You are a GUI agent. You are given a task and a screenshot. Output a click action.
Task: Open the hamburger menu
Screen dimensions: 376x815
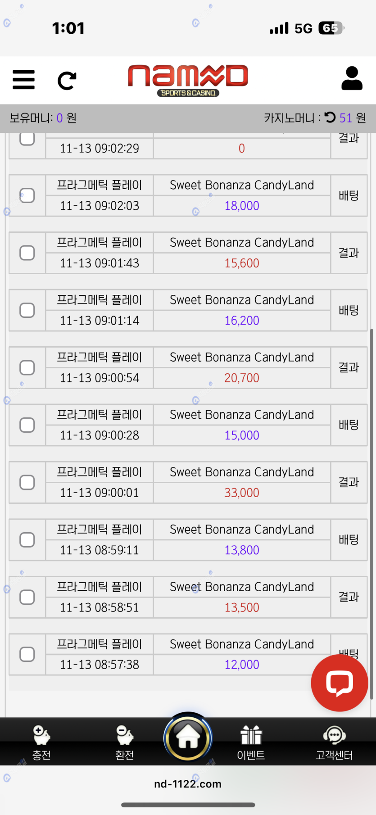coord(23,80)
